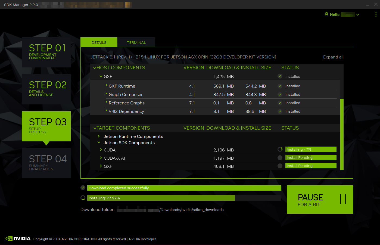Click the Installing 77.97% progress bar
380x245 pixels.
184,198
